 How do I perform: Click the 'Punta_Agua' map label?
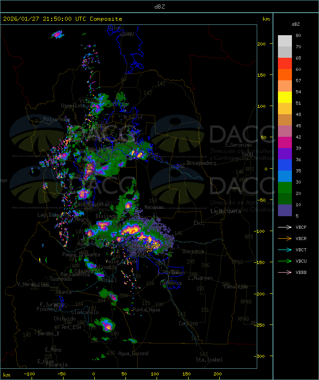(146, 310)
